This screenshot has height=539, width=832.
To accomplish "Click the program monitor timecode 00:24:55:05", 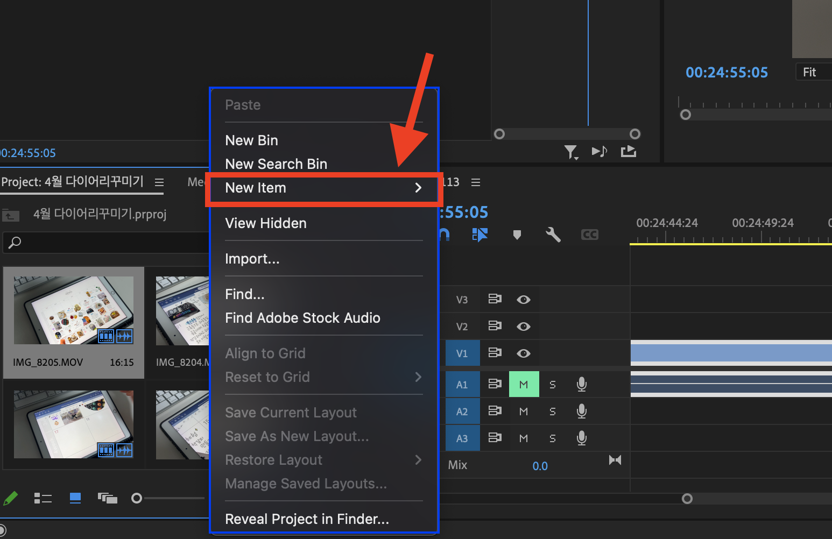I will (727, 73).
